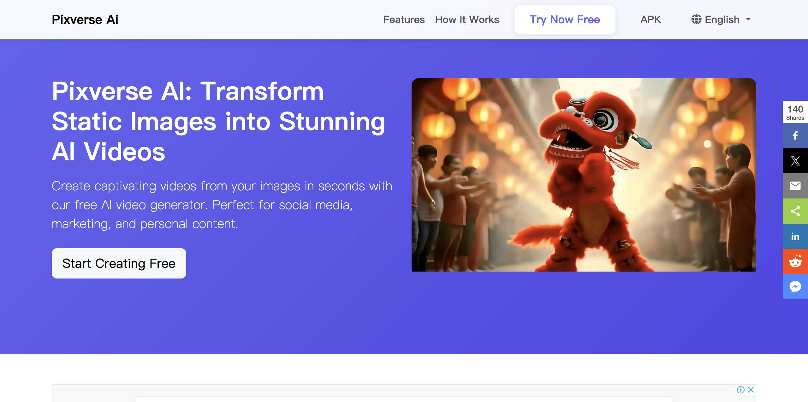Share page via email icon
Screen dimensions: 808x402
tap(795, 186)
